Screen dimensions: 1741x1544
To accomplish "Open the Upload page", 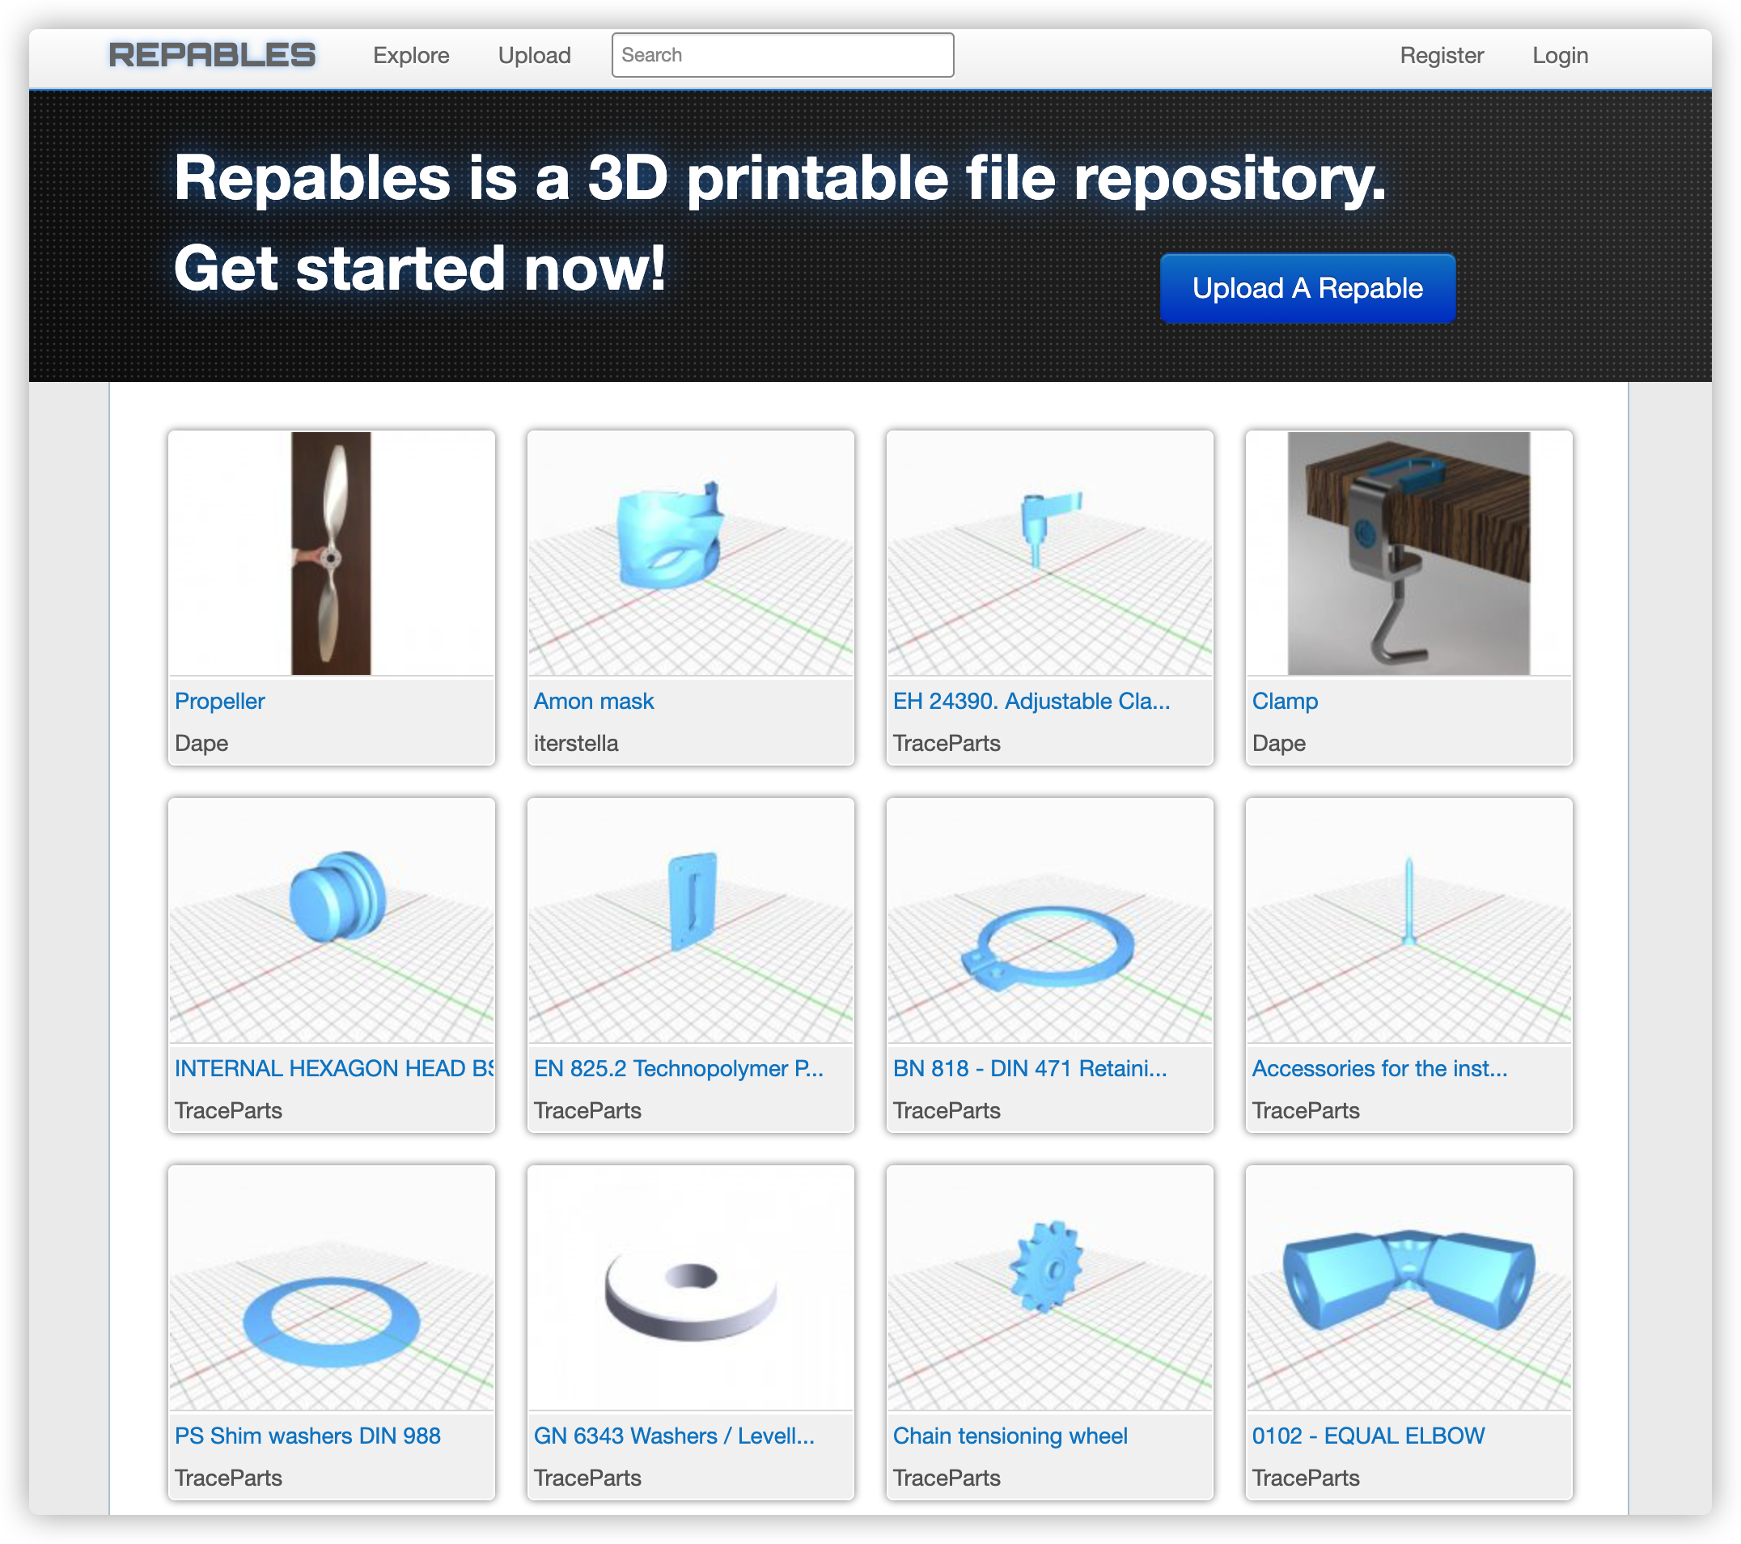I will [x=534, y=54].
